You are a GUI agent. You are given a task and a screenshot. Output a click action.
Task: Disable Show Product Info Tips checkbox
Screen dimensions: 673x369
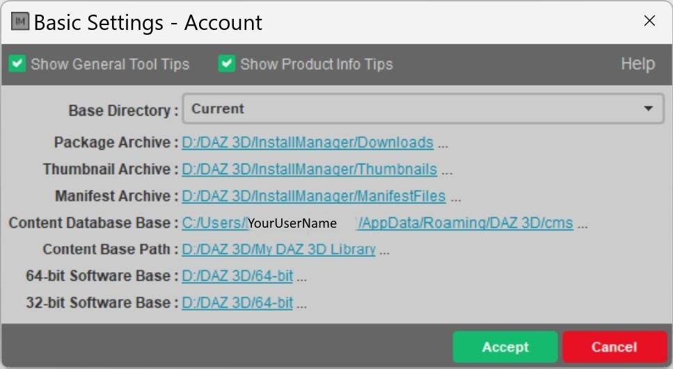226,64
